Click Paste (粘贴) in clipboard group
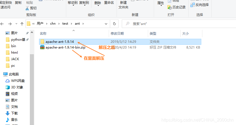The image size is (236, 125). click(30, 3)
